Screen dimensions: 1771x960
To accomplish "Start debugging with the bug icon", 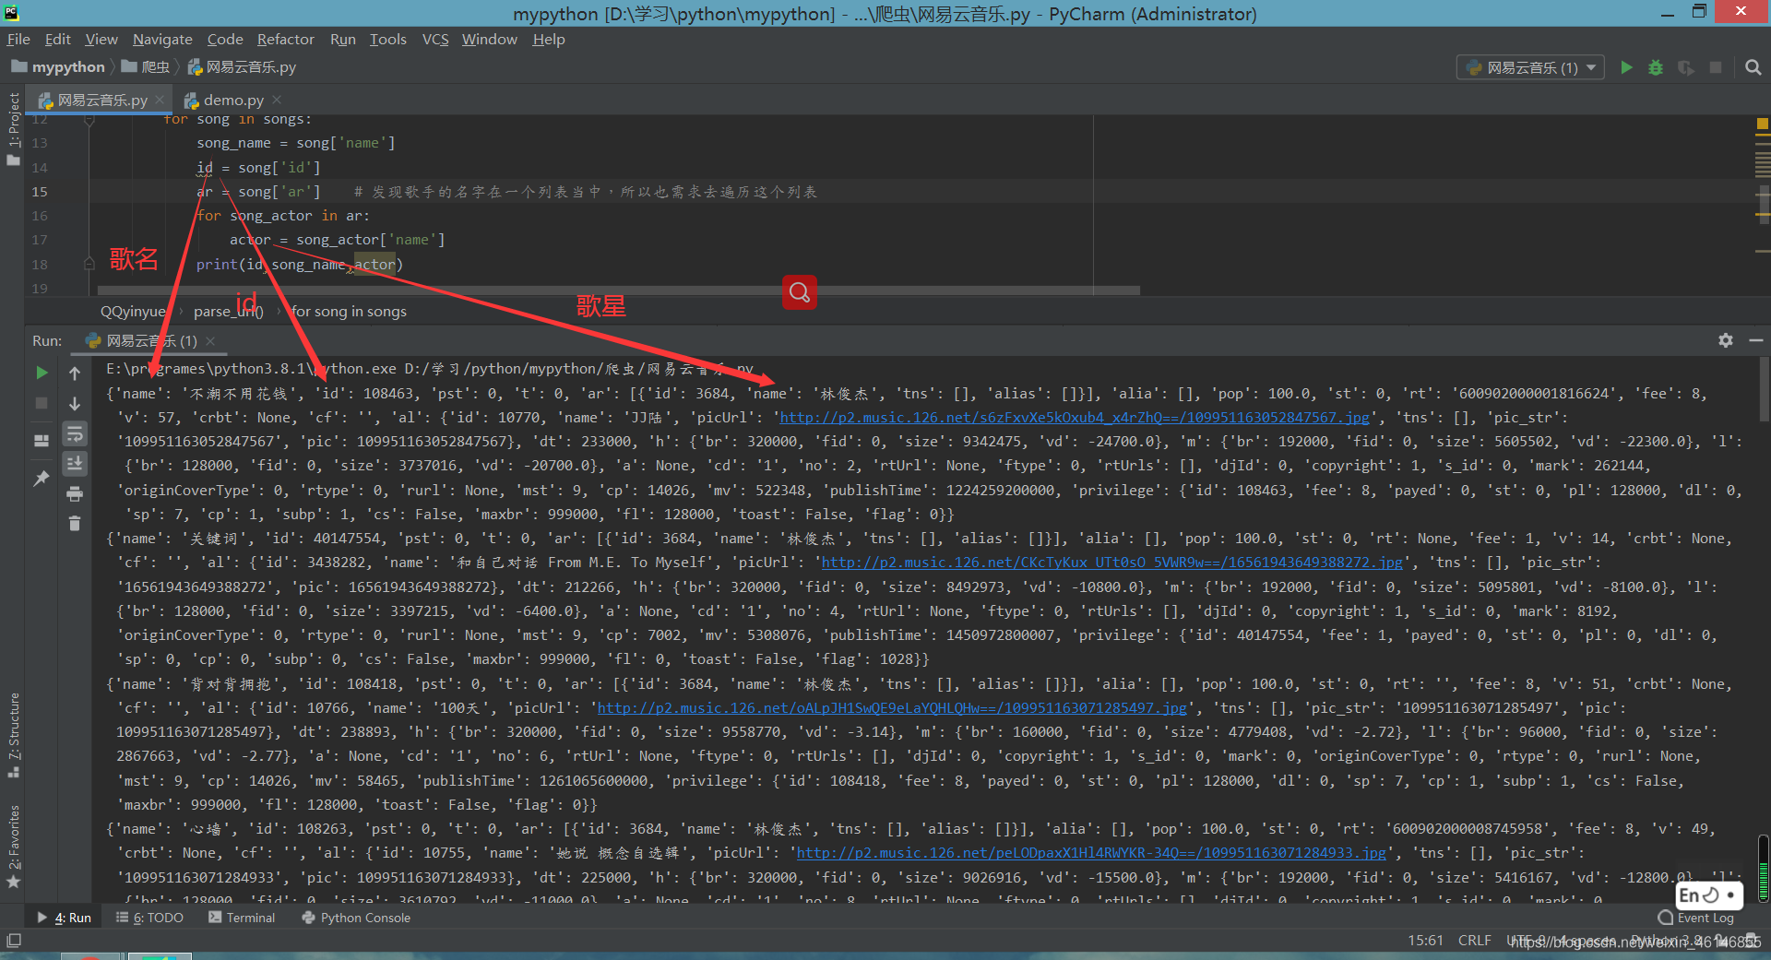I will [x=1656, y=67].
